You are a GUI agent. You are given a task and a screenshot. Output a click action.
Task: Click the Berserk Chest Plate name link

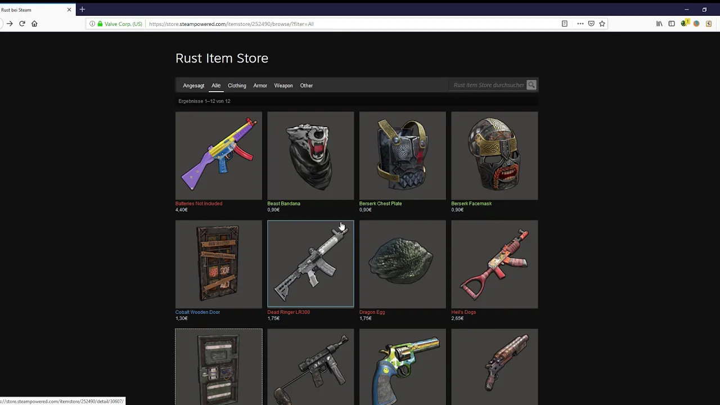380,204
